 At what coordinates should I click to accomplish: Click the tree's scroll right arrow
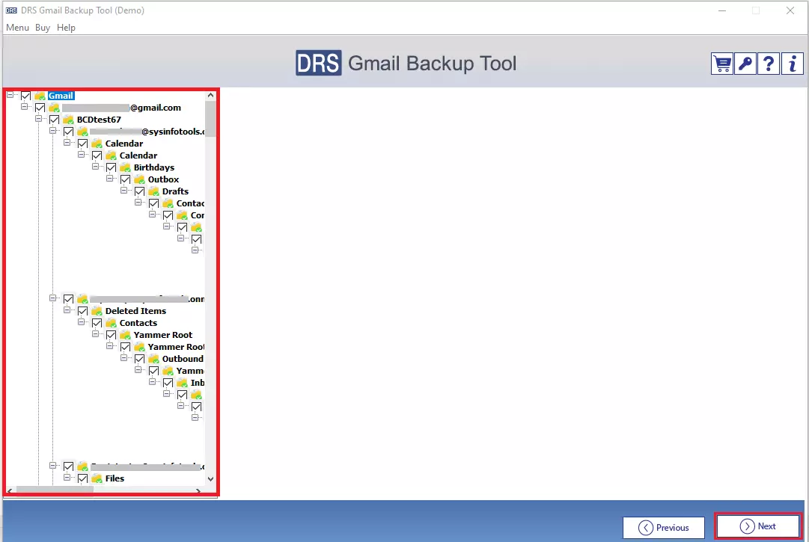click(x=198, y=490)
